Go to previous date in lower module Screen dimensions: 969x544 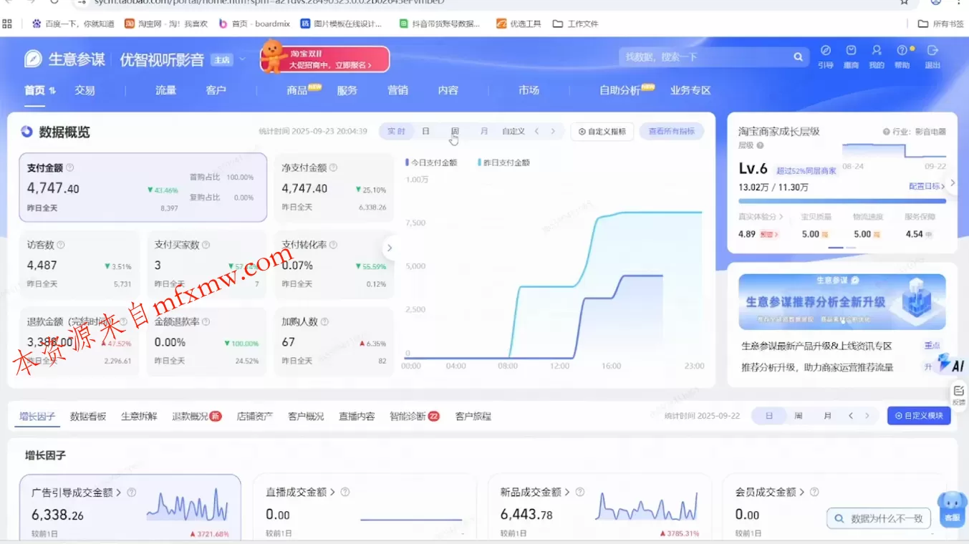tap(851, 416)
